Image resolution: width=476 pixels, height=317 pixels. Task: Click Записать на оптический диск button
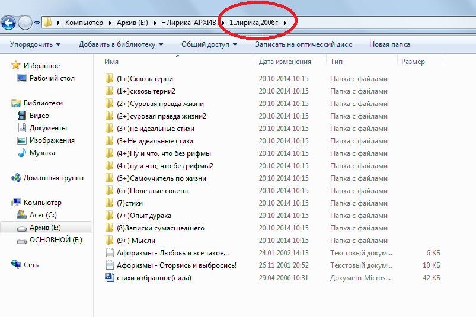coord(303,44)
